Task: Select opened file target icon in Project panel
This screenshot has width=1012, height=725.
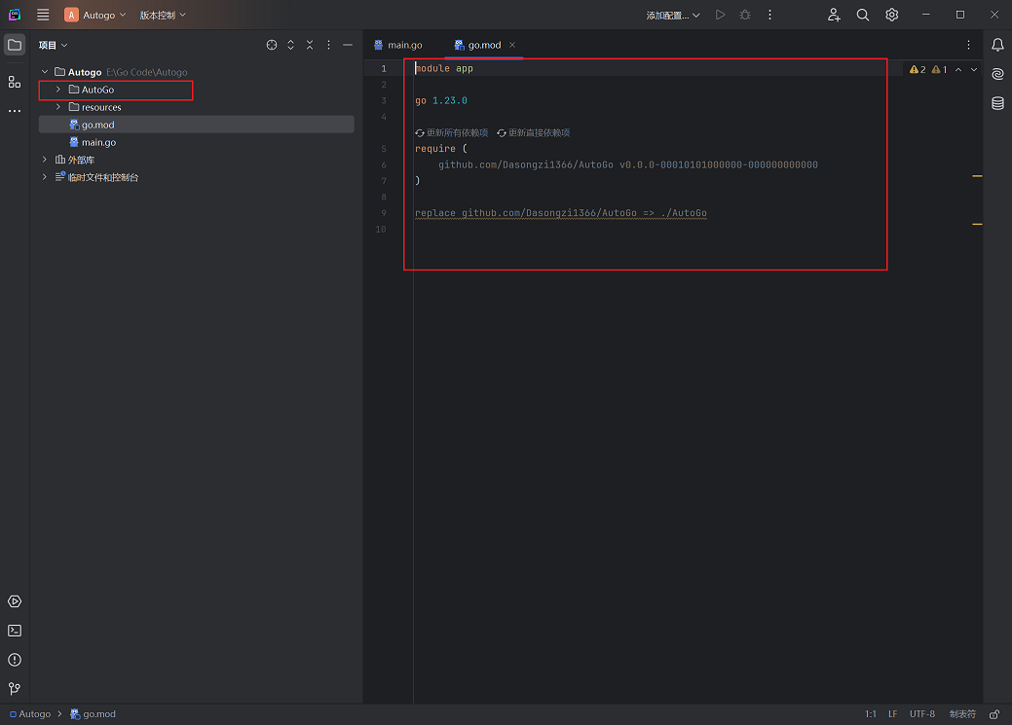Action: (x=272, y=45)
